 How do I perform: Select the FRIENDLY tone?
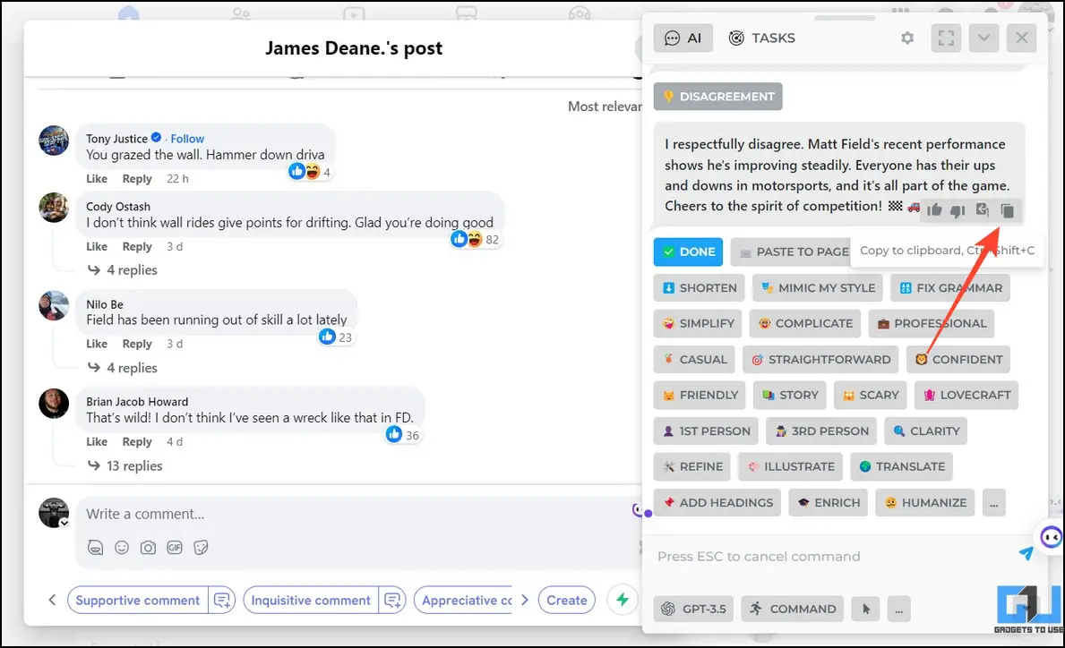click(700, 395)
